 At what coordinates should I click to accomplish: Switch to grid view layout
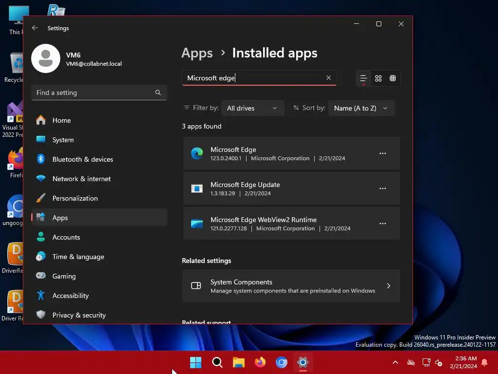[378, 78]
